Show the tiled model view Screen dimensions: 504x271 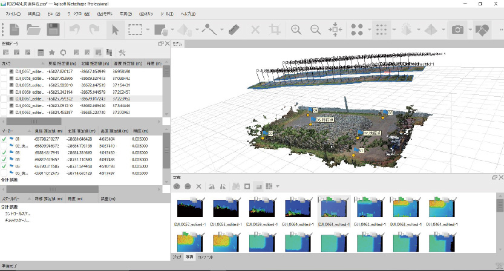point(431,30)
